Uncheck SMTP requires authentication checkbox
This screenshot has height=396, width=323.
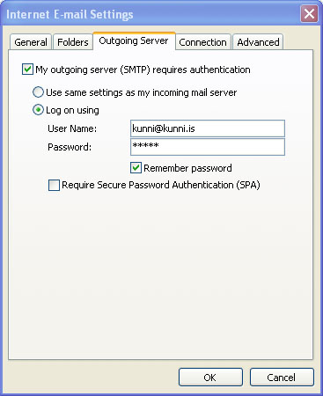(x=27, y=70)
